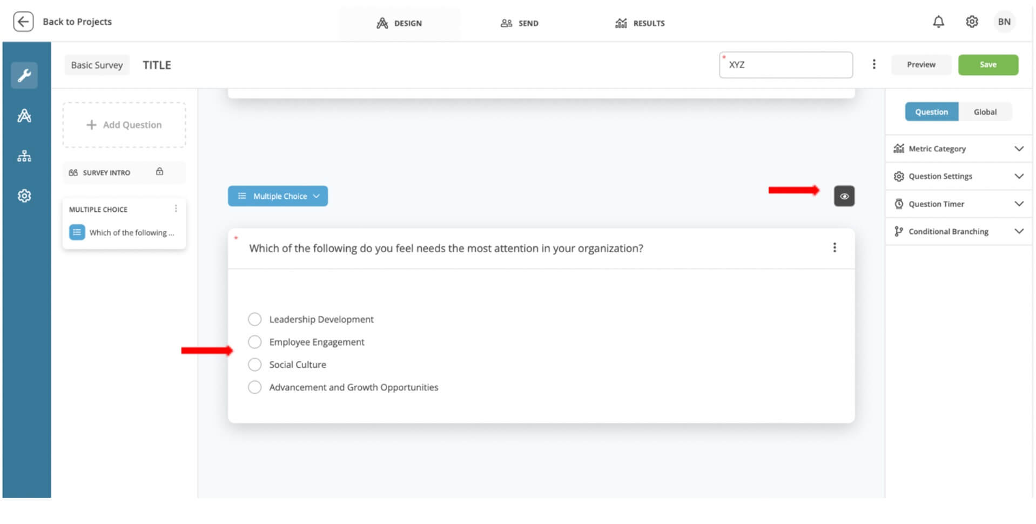
Task: Click the Basic Survey label
Action: point(97,65)
